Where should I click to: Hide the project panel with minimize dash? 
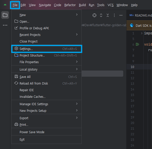121,15
